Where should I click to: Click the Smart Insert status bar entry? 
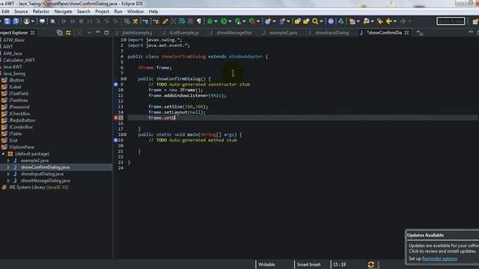[x=308, y=265]
